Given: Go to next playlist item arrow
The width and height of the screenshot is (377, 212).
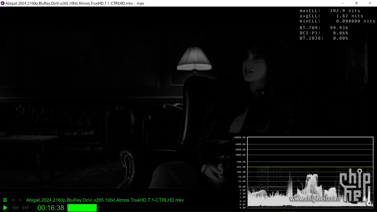Looking at the screenshot, I should click(x=20, y=200).
